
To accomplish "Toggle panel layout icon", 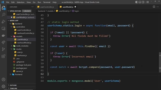I will click(x=140, y=2).
